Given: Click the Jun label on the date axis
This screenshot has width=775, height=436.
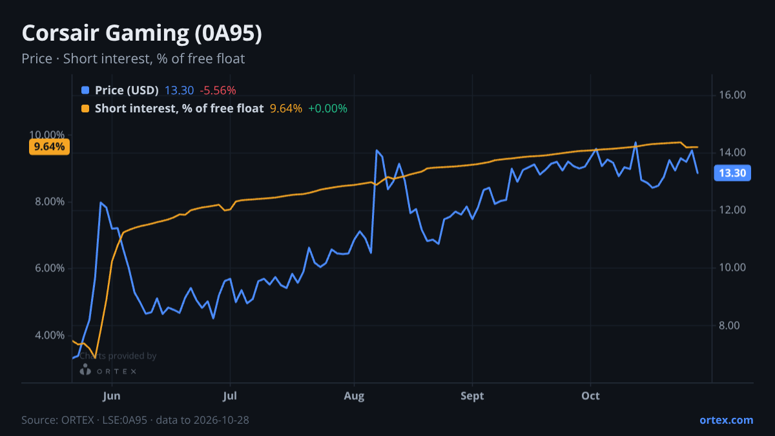Looking at the screenshot, I should 112,396.
